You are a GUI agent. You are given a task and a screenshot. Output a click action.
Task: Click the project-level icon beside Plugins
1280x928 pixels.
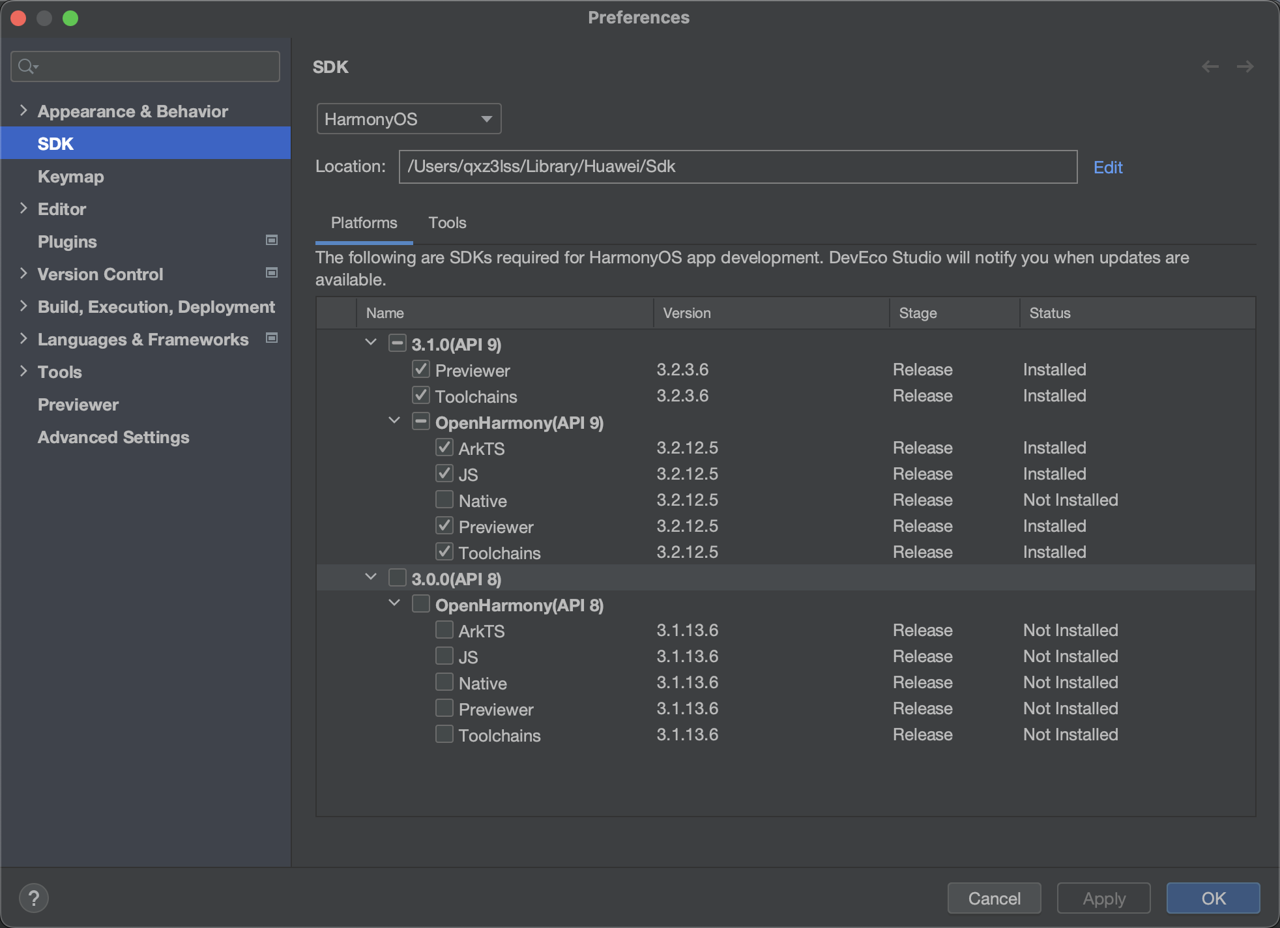pos(272,240)
